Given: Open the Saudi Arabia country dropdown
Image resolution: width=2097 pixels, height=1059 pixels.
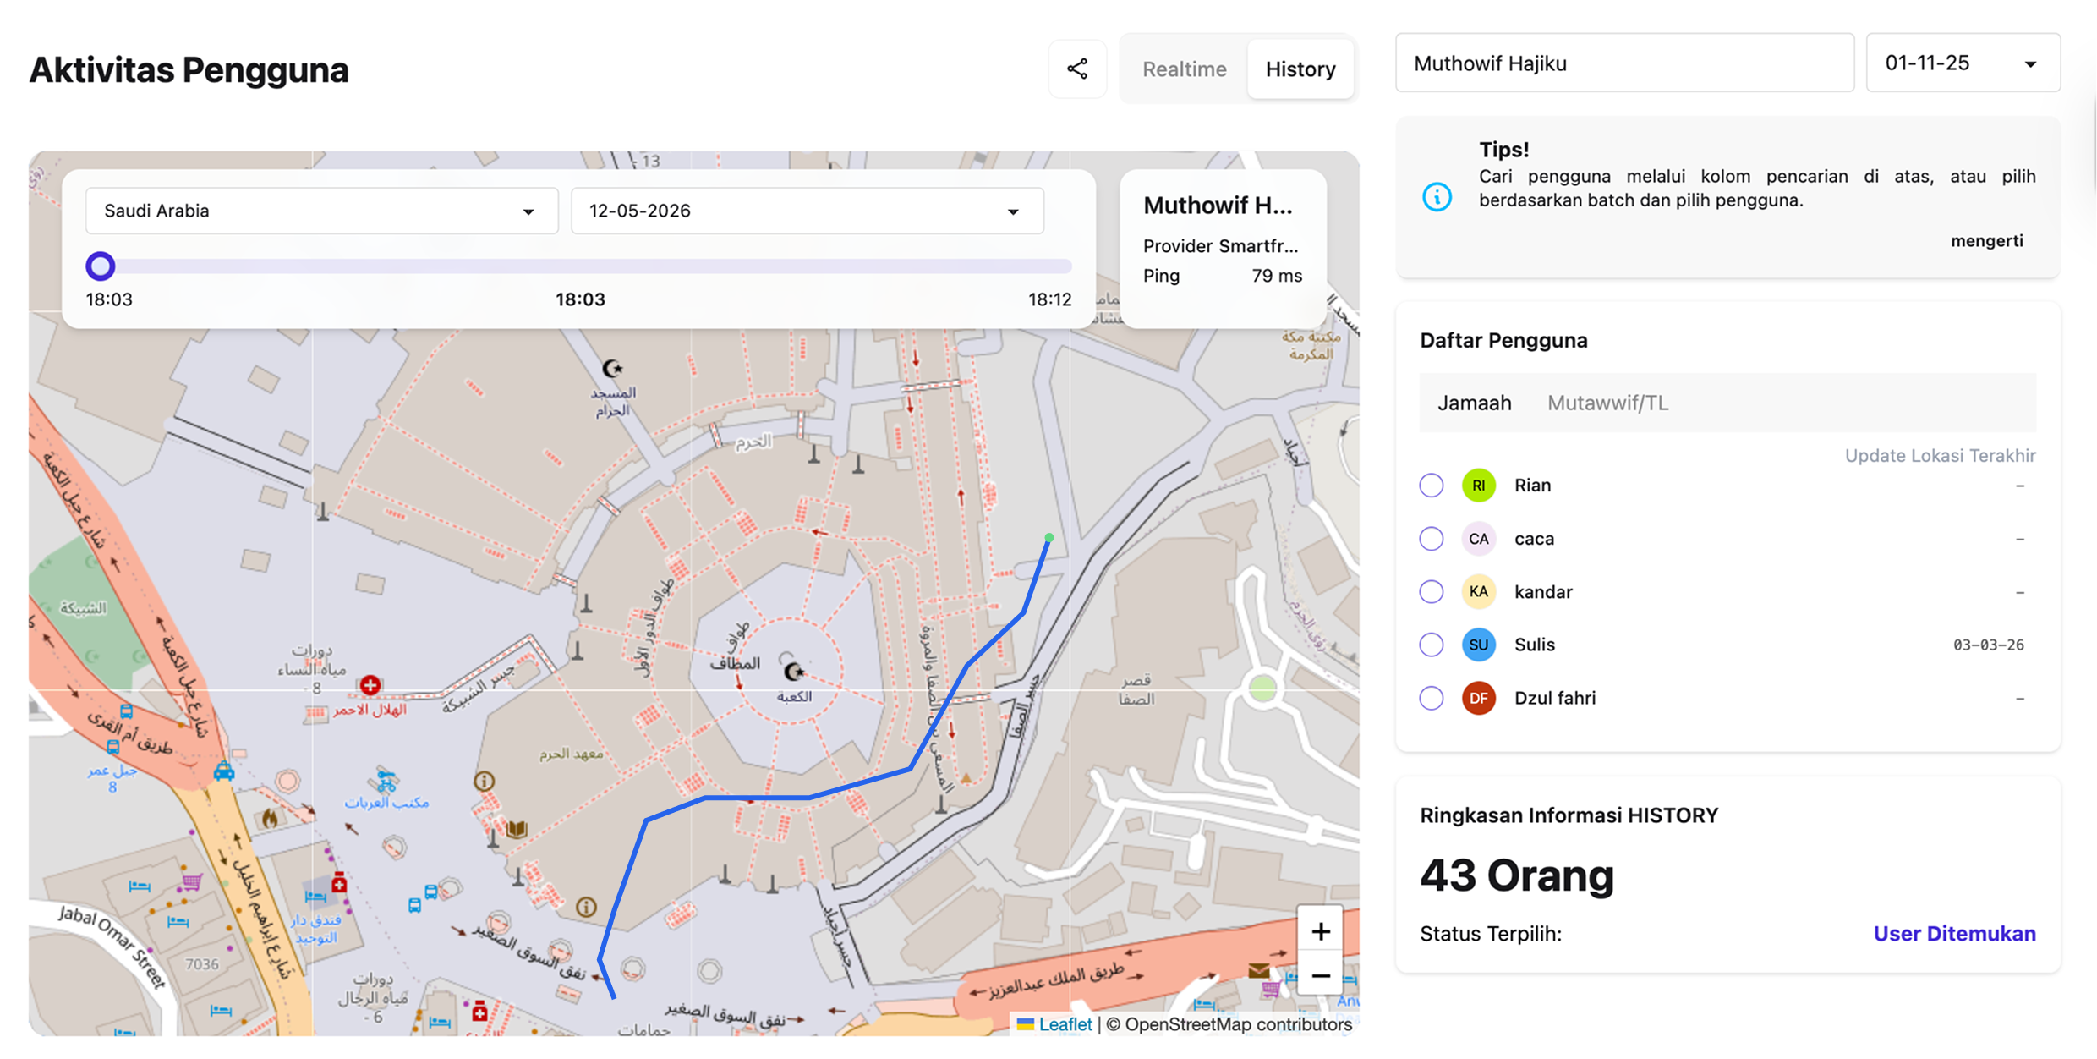Looking at the screenshot, I should 321,211.
